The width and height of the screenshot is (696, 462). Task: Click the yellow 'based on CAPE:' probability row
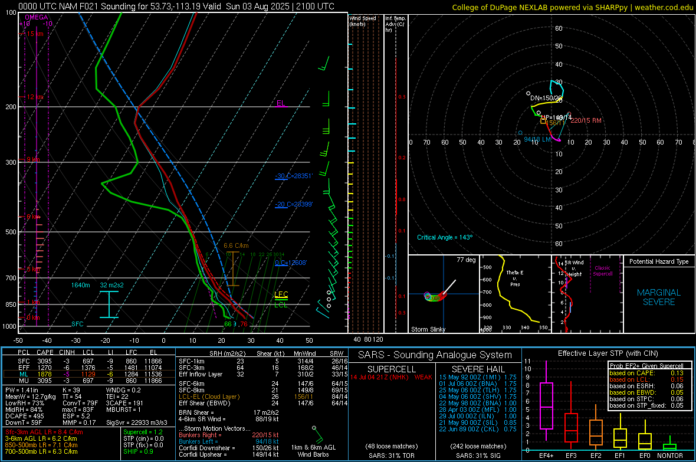click(x=646, y=373)
